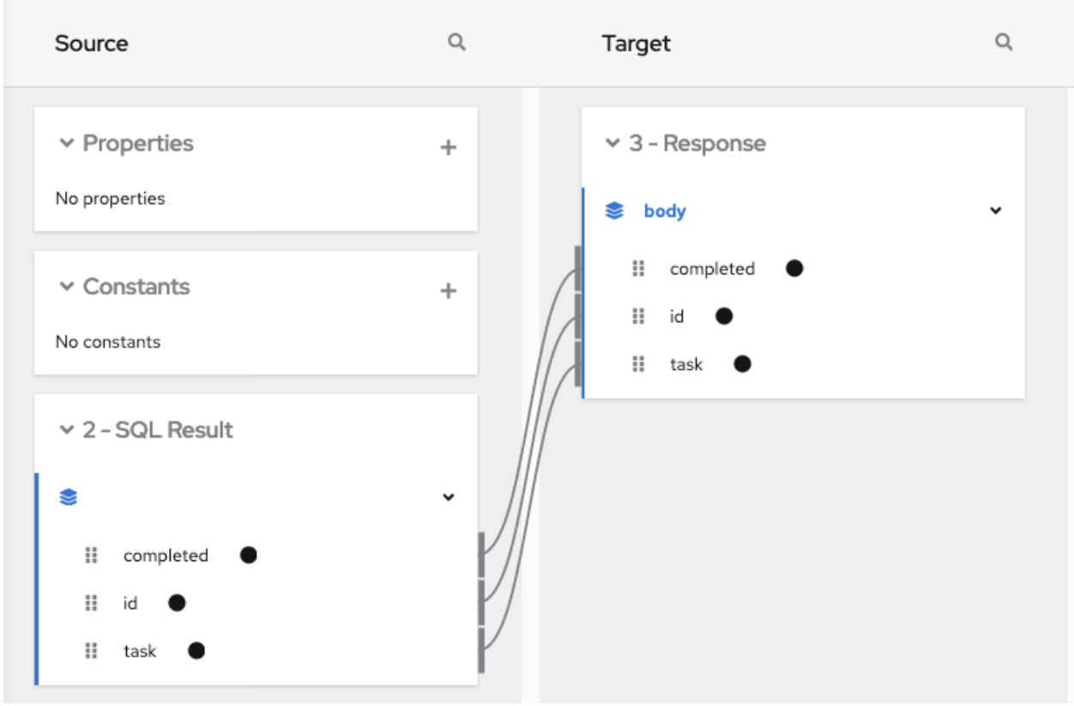This screenshot has height=706, width=1074.
Task: Add a new constant with plus icon
Action: (x=448, y=291)
